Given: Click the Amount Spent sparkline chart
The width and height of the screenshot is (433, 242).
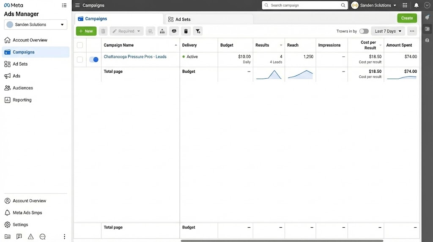Looking at the screenshot, I should (402, 77).
